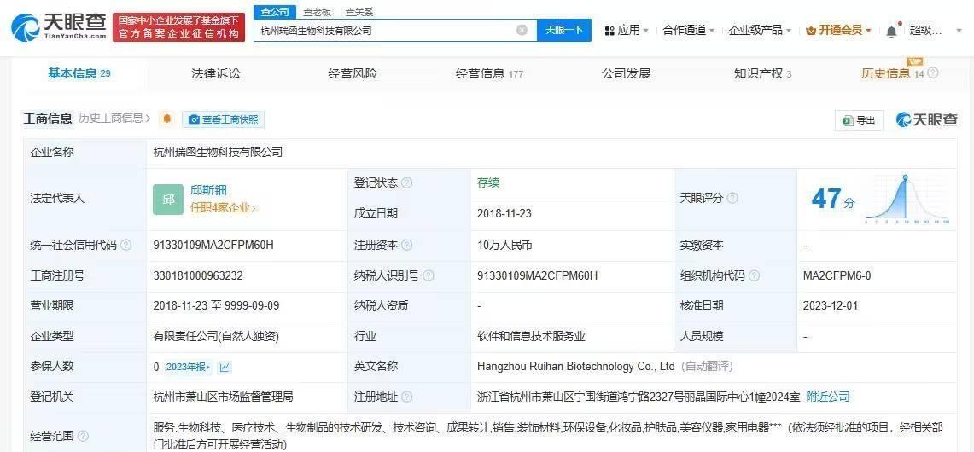Open the 开通会员 dropdown
This screenshot has width=974, height=452.
point(838,30)
